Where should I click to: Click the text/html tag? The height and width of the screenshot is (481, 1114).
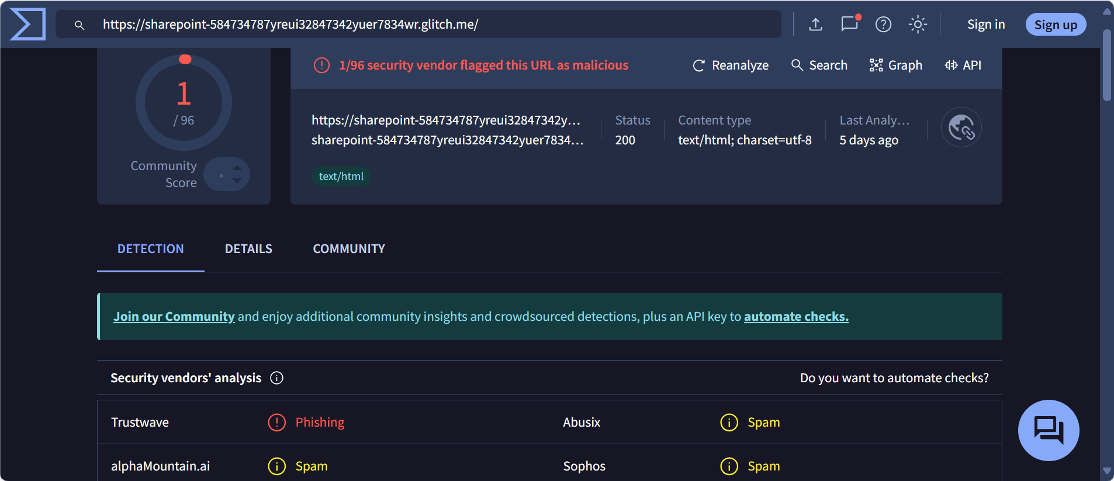click(x=341, y=177)
